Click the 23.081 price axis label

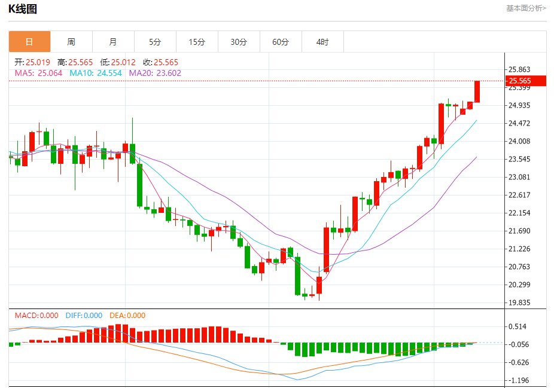tap(519, 177)
